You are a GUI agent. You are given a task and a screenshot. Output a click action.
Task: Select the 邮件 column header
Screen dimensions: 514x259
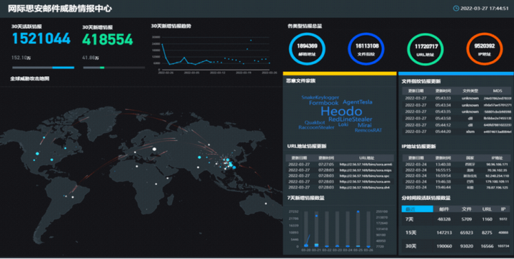(x=444, y=209)
